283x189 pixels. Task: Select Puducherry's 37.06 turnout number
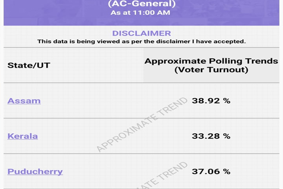click(206, 171)
